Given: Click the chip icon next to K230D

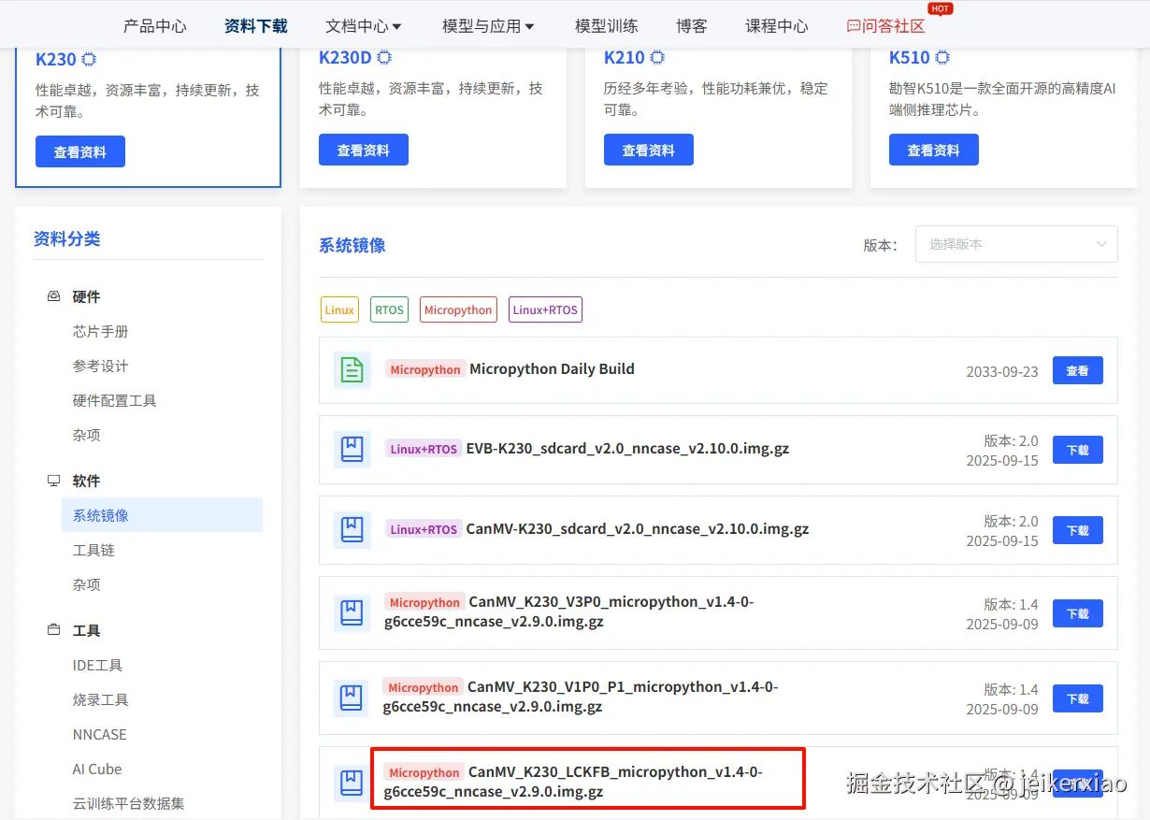Looking at the screenshot, I should pyautogui.click(x=384, y=57).
